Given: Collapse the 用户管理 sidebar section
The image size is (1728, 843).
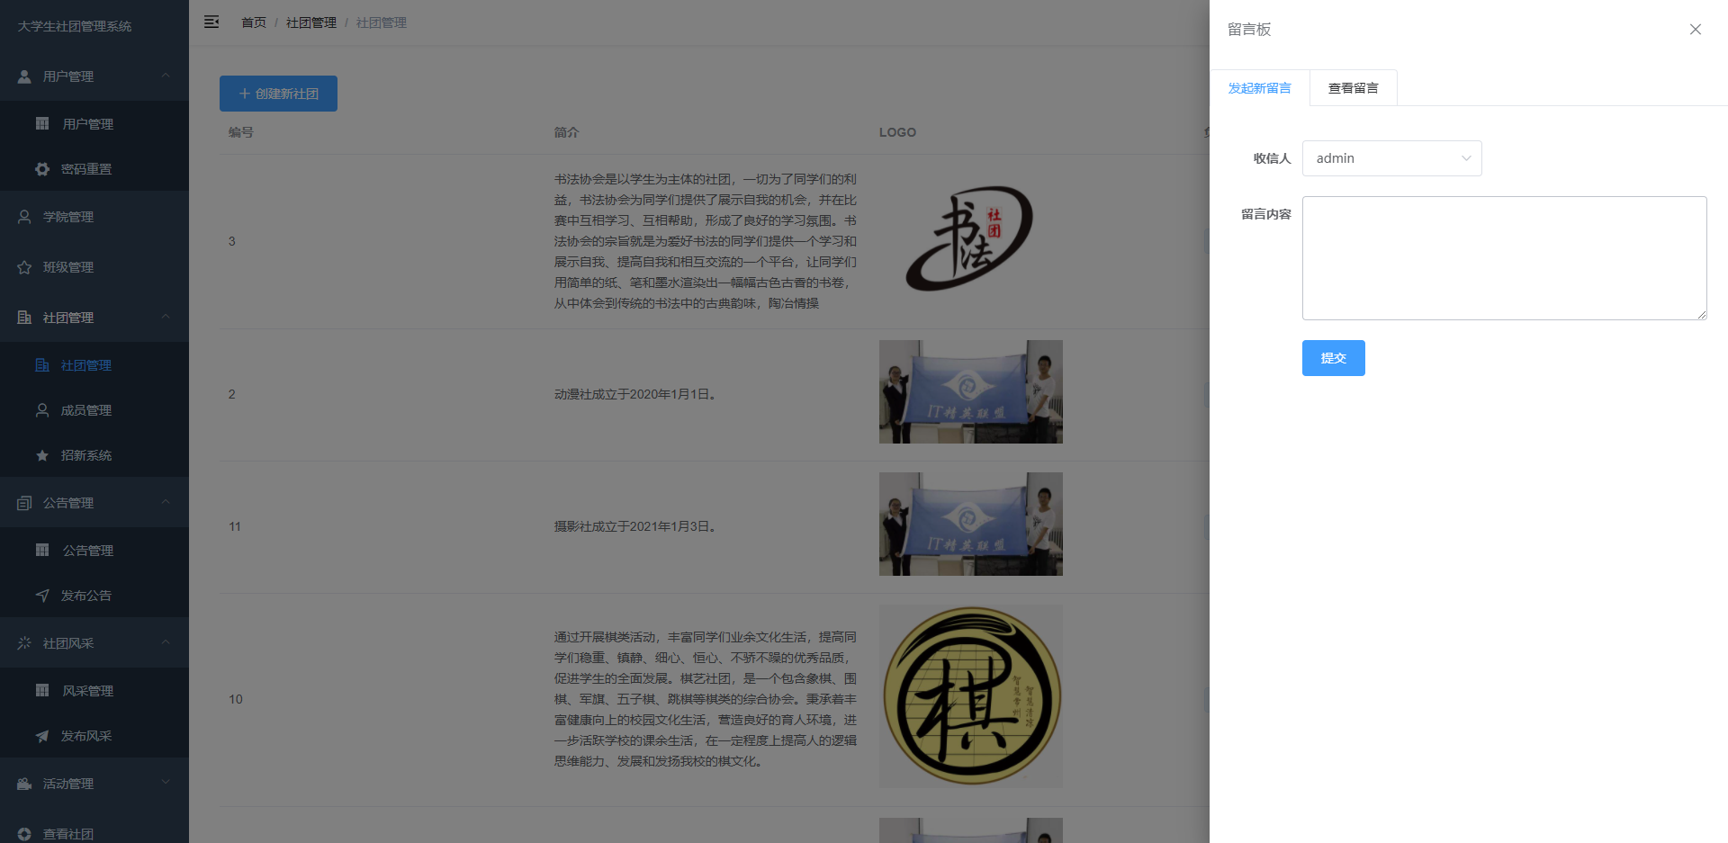Looking at the screenshot, I should 166,76.
